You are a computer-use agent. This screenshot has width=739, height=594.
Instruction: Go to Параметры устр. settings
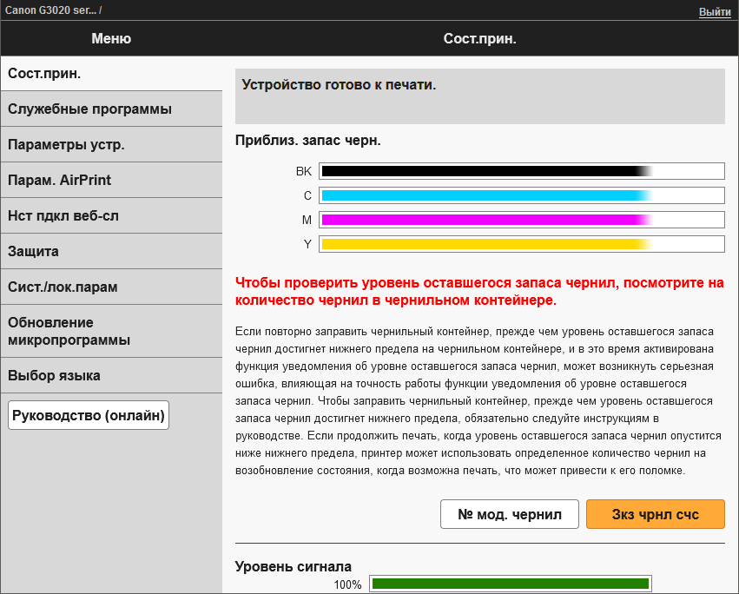point(111,144)
